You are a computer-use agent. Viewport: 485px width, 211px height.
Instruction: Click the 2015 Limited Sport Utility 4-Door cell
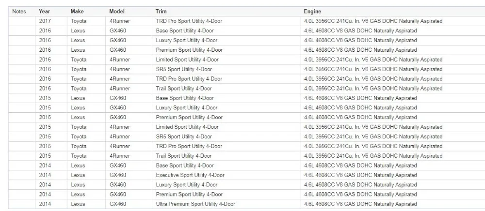[226, 127]
